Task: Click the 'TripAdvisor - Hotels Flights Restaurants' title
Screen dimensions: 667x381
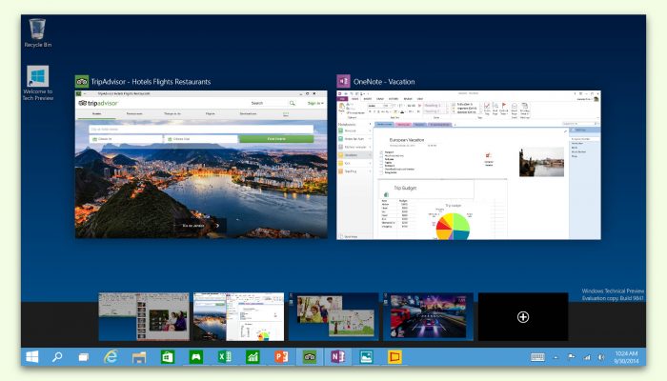Action: [151, 82]
